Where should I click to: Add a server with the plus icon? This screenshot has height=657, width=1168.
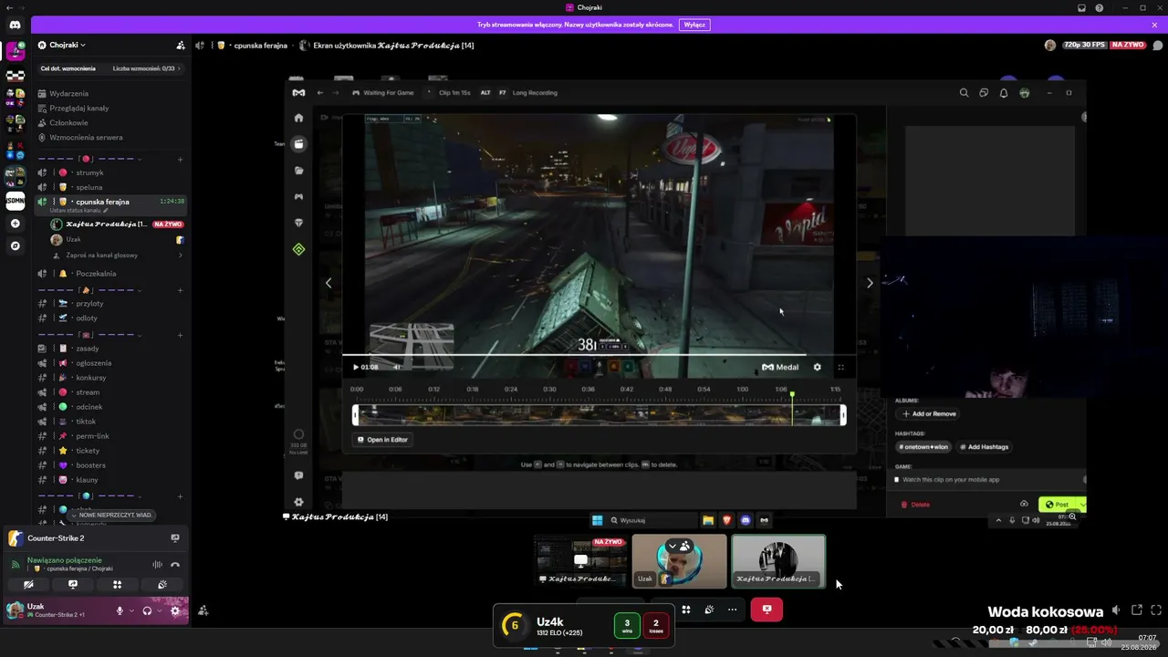pos(15,224)
